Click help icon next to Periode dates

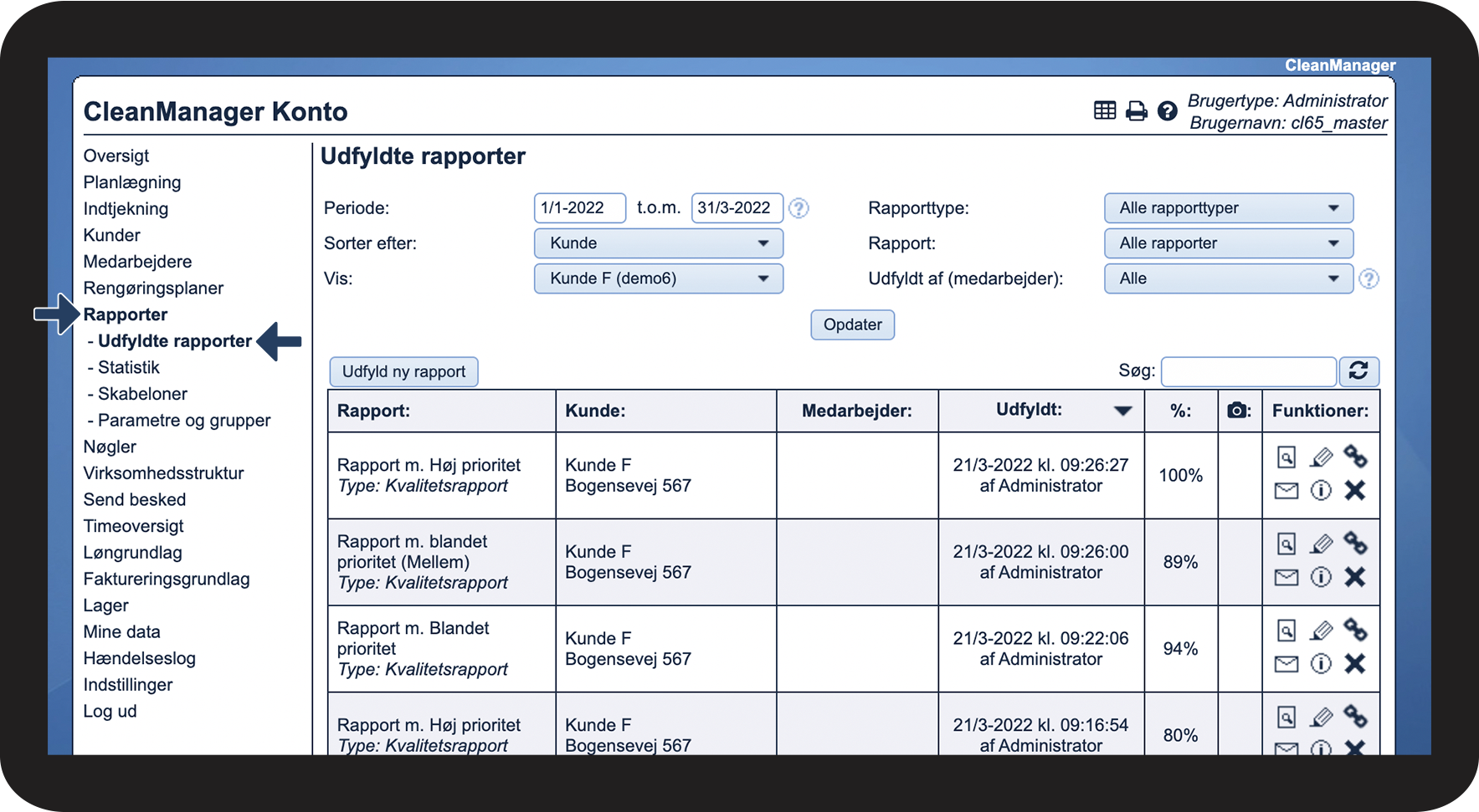pos(799,208)
